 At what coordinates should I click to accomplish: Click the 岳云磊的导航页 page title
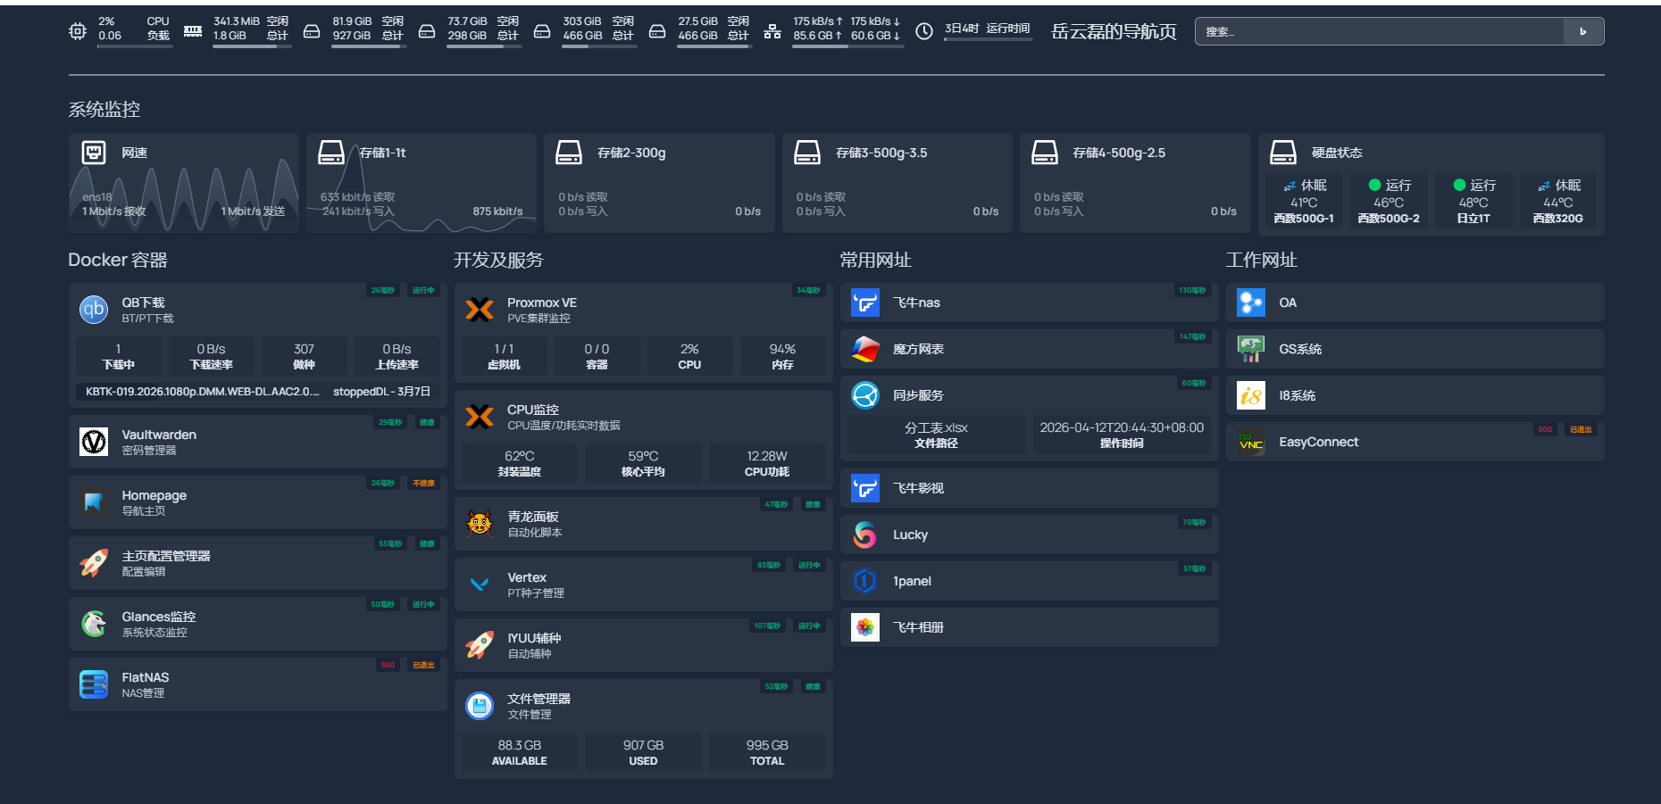pyautogui.click(x=1114, y=31)
